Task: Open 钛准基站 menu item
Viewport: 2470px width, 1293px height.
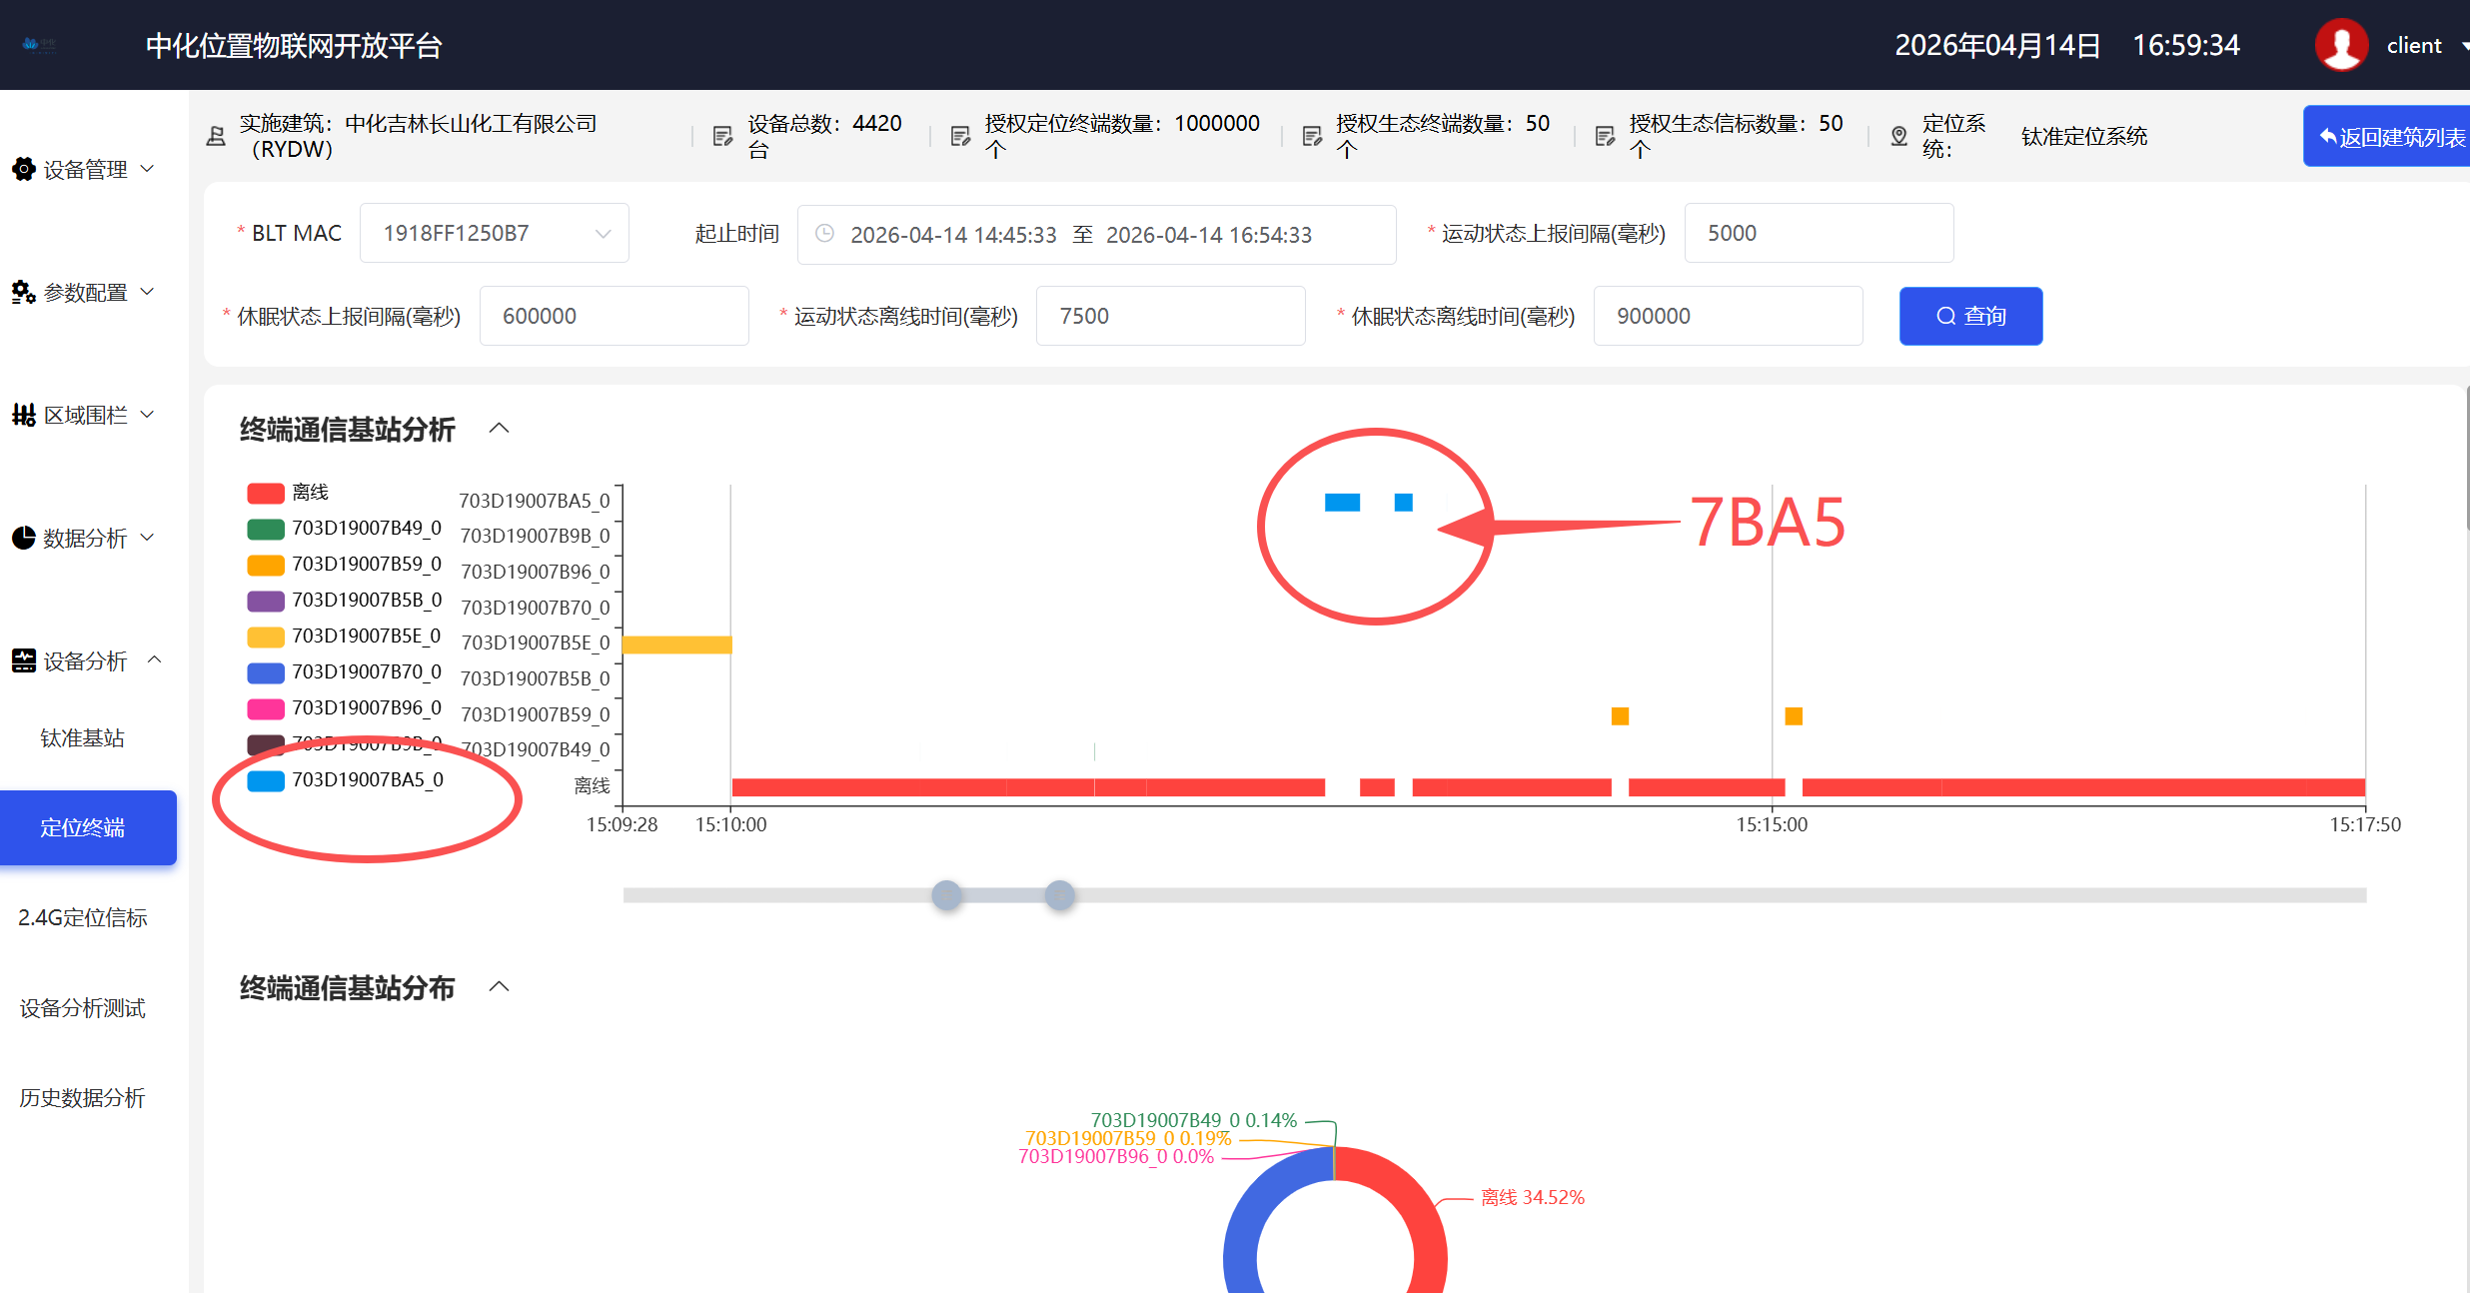Action: 82,737
